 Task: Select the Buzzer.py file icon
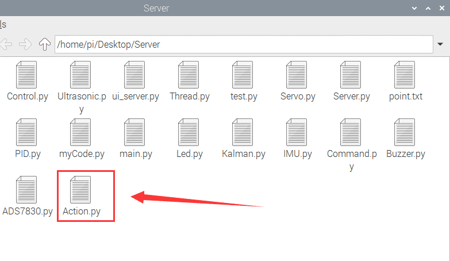(405, 132)
